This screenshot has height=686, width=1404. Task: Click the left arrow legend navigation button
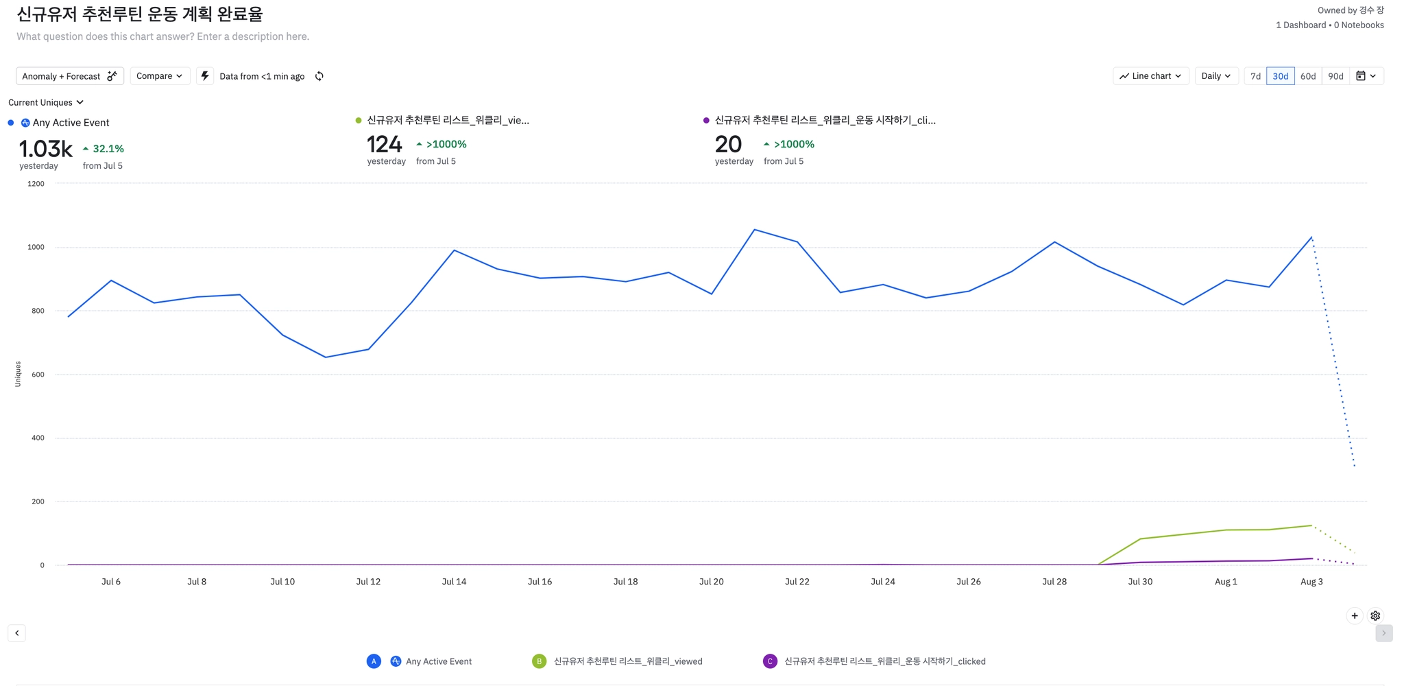[x=17, y=633]
